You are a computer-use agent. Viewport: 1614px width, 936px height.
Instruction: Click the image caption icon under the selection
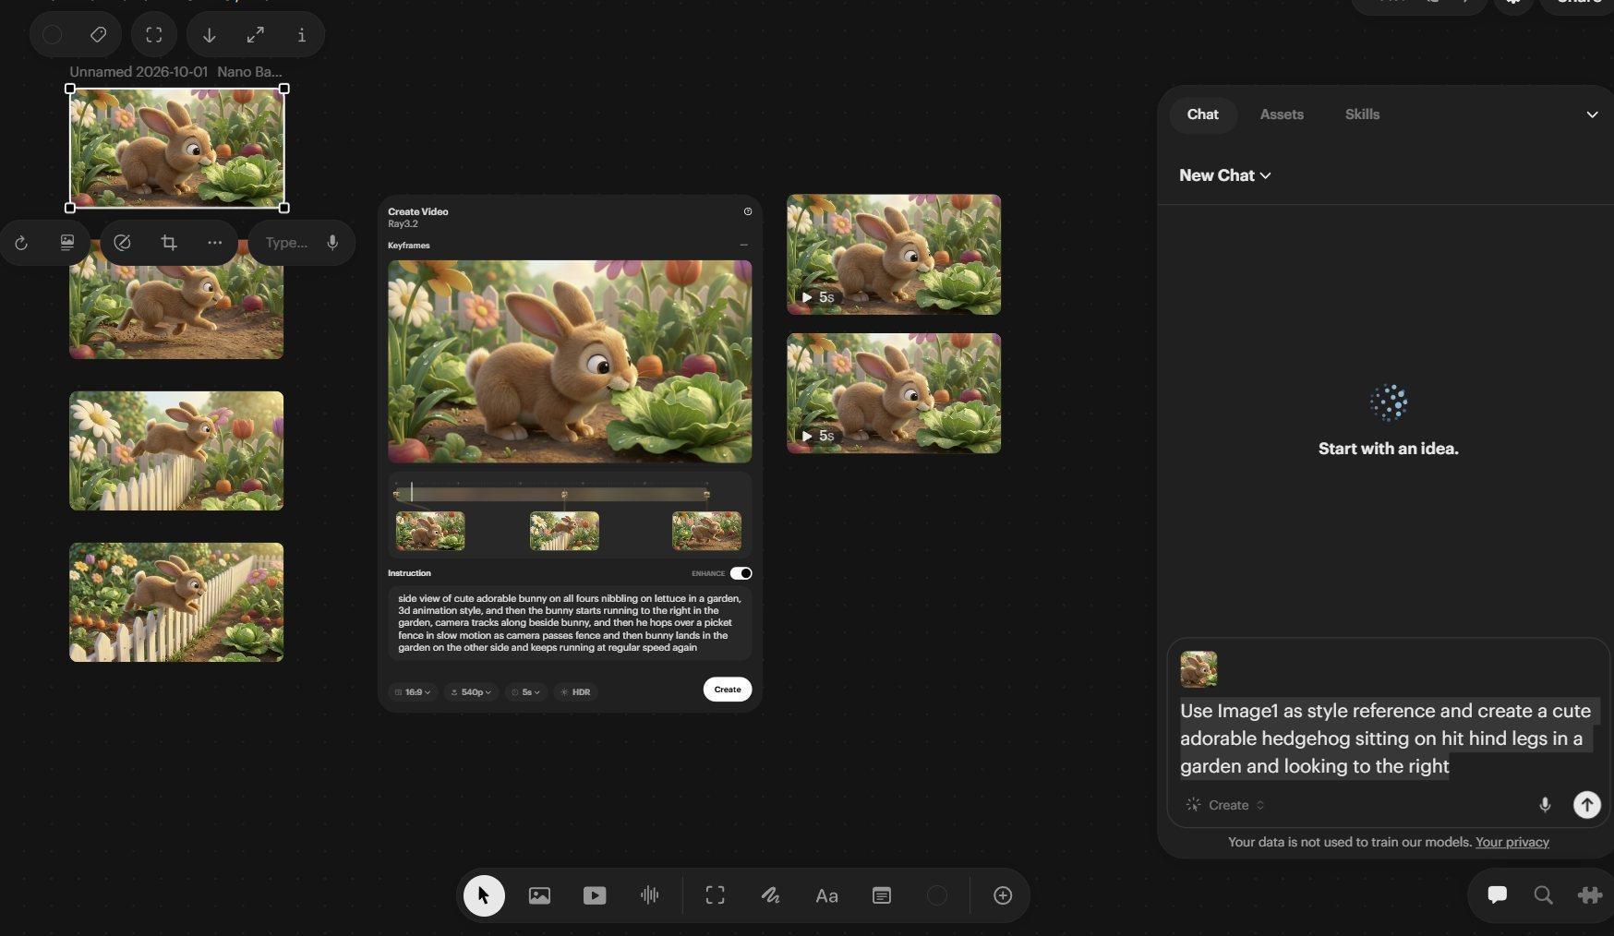coord(67,243)
